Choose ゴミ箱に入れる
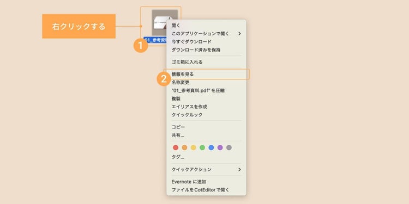Image resolution: width=409 pixels, height=204 pixels. point(206,62)
